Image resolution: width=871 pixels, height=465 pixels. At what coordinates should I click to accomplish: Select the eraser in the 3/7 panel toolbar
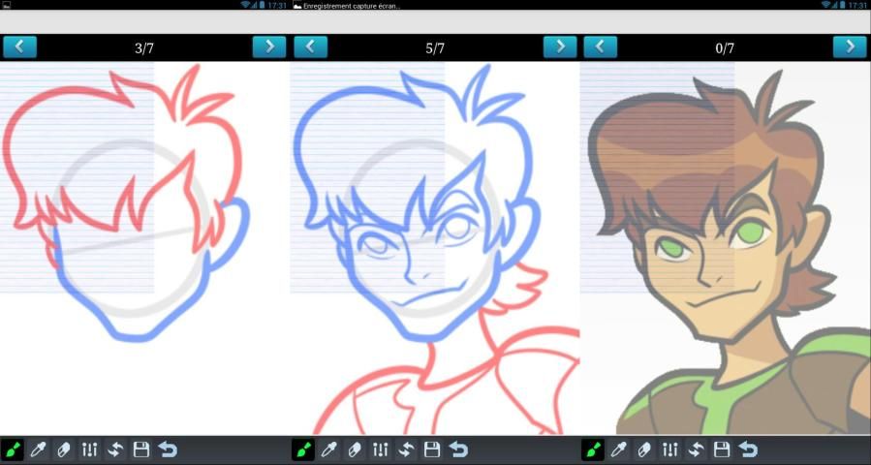click(x=64, y=449)
